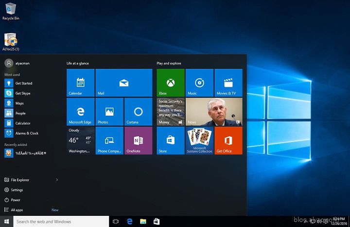Image resolution: width=350 pixels, height=227 pixels.
Task: Show All apps list
Action: pyautogui.click(x=14, y=210)
